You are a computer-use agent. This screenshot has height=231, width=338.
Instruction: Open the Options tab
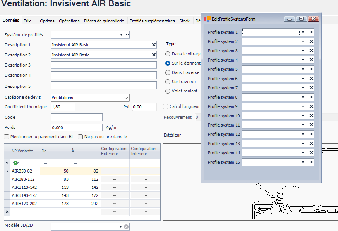pos(47,21)
